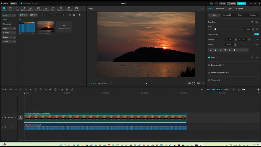Expand the AI media sidebar section
The width and height of the screenshot is (261, 147).
pos(8,33)
